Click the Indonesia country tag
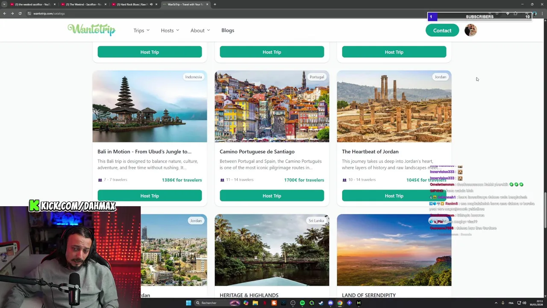Image resolution: width=547 pixels, height=308 pixels. 193,77
